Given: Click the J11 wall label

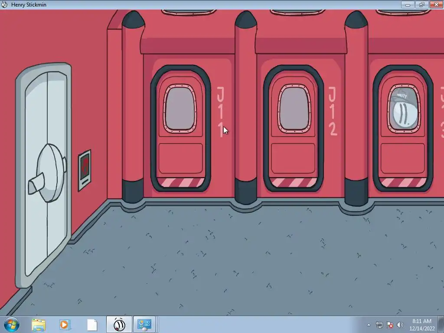Looking at the screenshot, I should click(x=221, y=112).
